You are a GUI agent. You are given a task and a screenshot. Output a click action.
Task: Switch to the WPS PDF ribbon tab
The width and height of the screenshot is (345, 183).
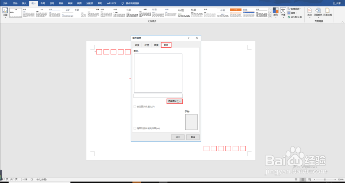point(111,3)
